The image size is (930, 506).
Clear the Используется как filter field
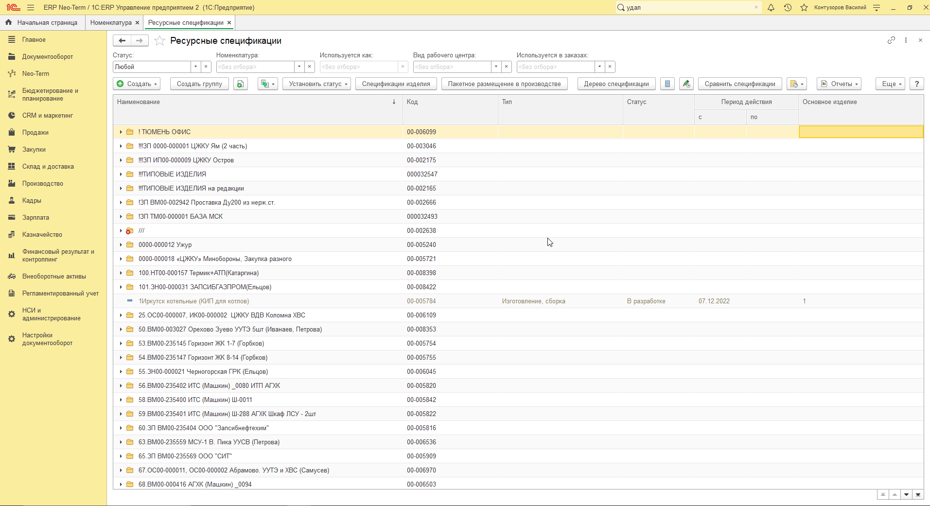tap(403, 67)
